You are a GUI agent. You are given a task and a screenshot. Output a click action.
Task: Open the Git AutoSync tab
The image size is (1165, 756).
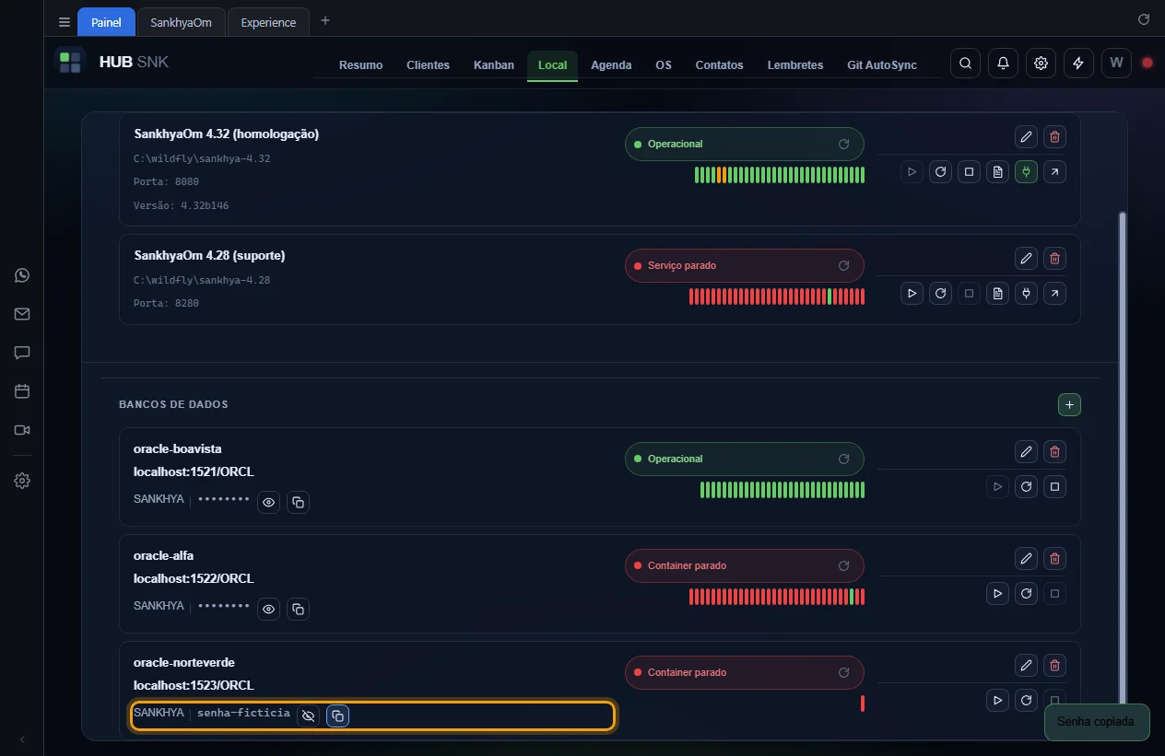tap(882, 65)
